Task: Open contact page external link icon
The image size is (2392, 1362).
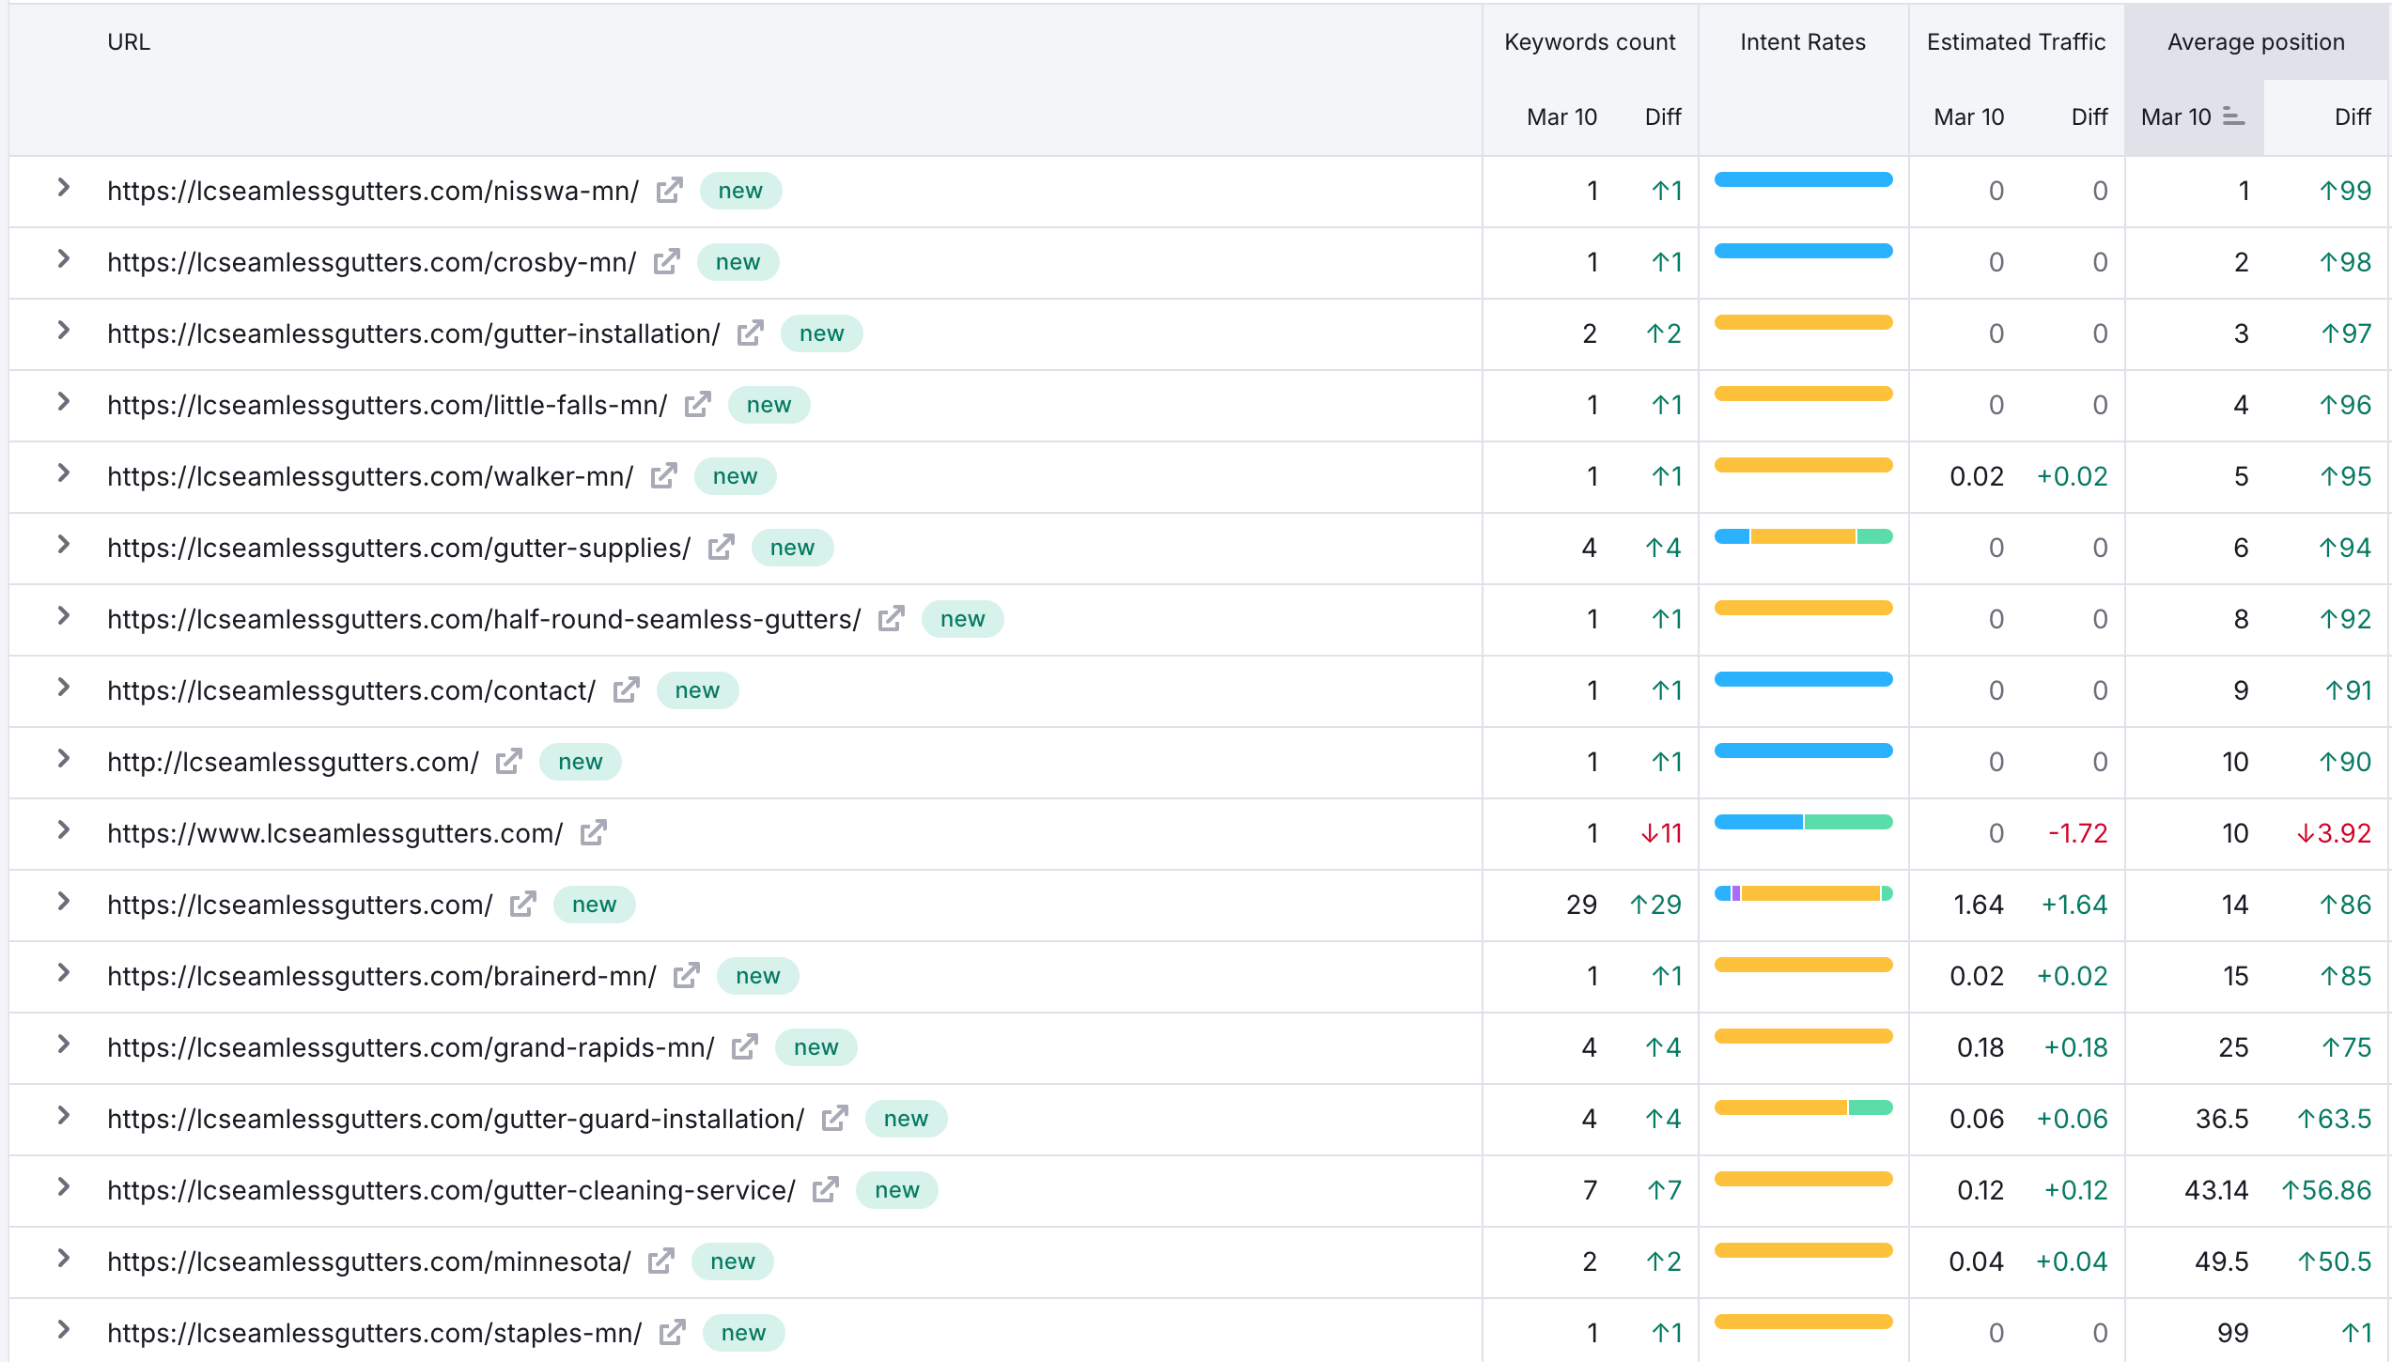Action: 626,690
